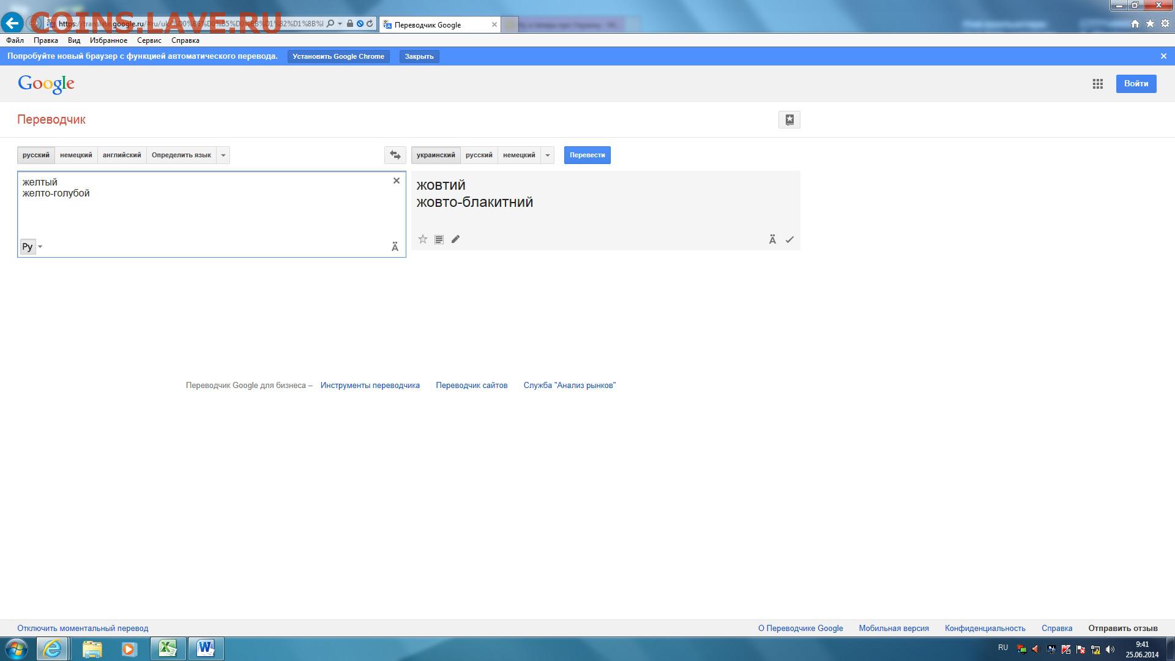Open the Правка menu
Image resolution: width=1175 pixels, height=661 pixels.
(46, 40)
